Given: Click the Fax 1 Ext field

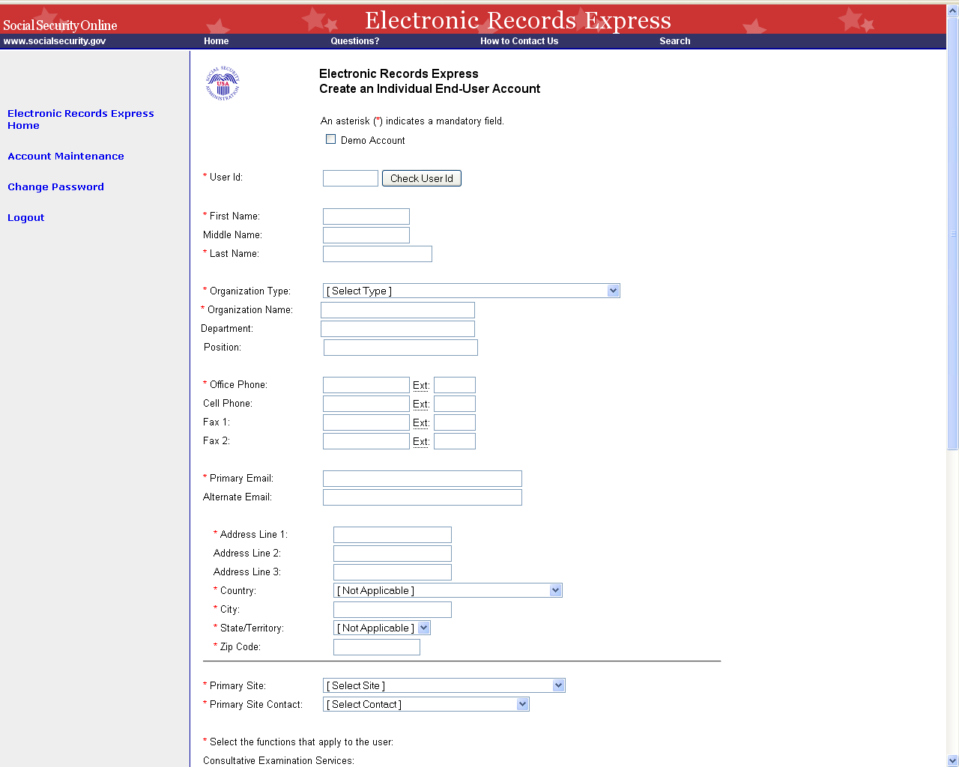Looking at the screenshot, I should (x=455, y=422).
